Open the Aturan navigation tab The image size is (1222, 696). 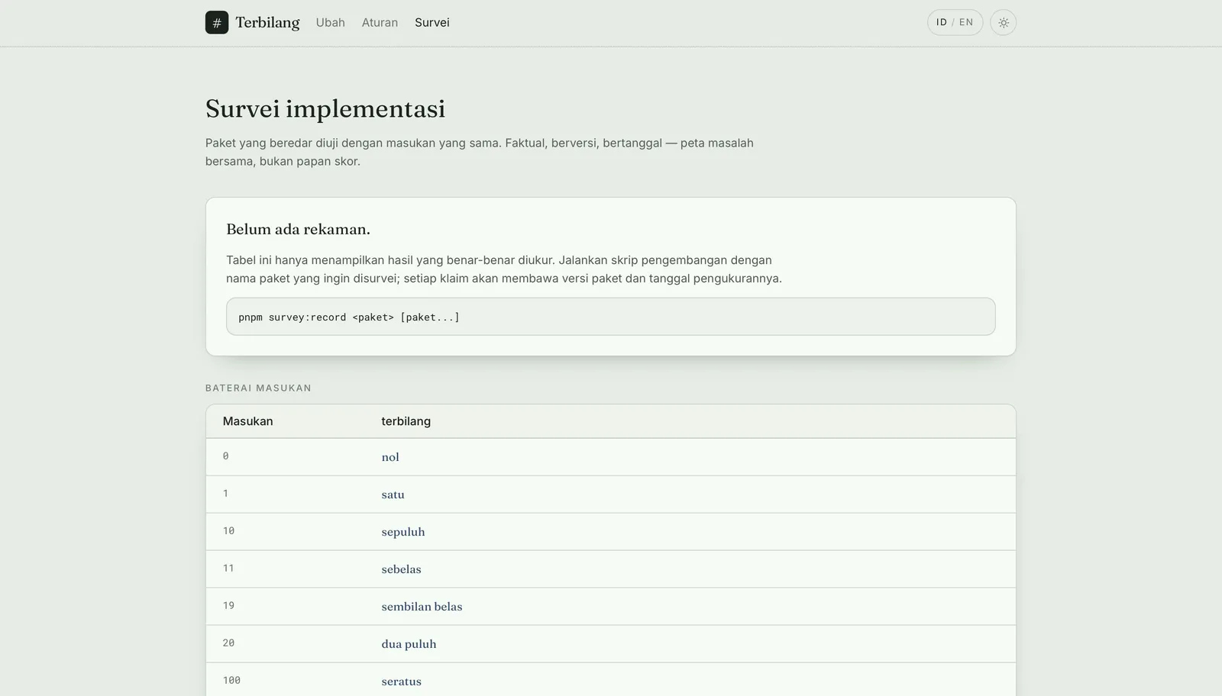click(380, 23)
